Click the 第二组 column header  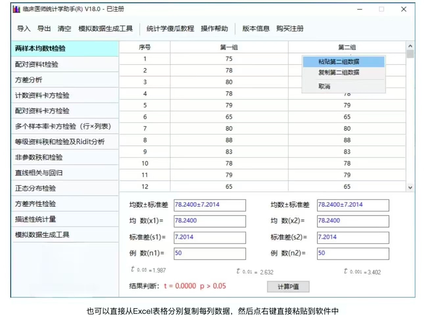(x=347, y=47)
